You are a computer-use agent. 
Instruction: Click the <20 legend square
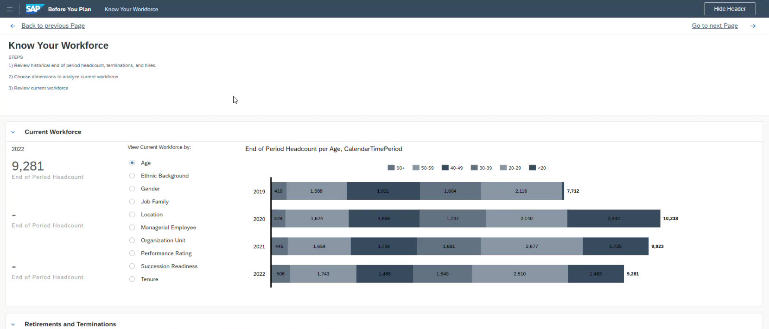click(x=532, y=168)
